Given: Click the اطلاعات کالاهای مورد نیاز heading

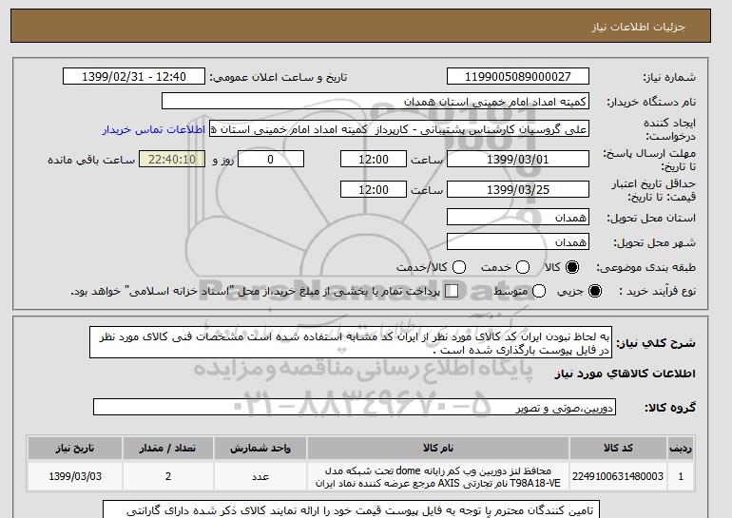Looking at the screenshot, I should 626,374.
